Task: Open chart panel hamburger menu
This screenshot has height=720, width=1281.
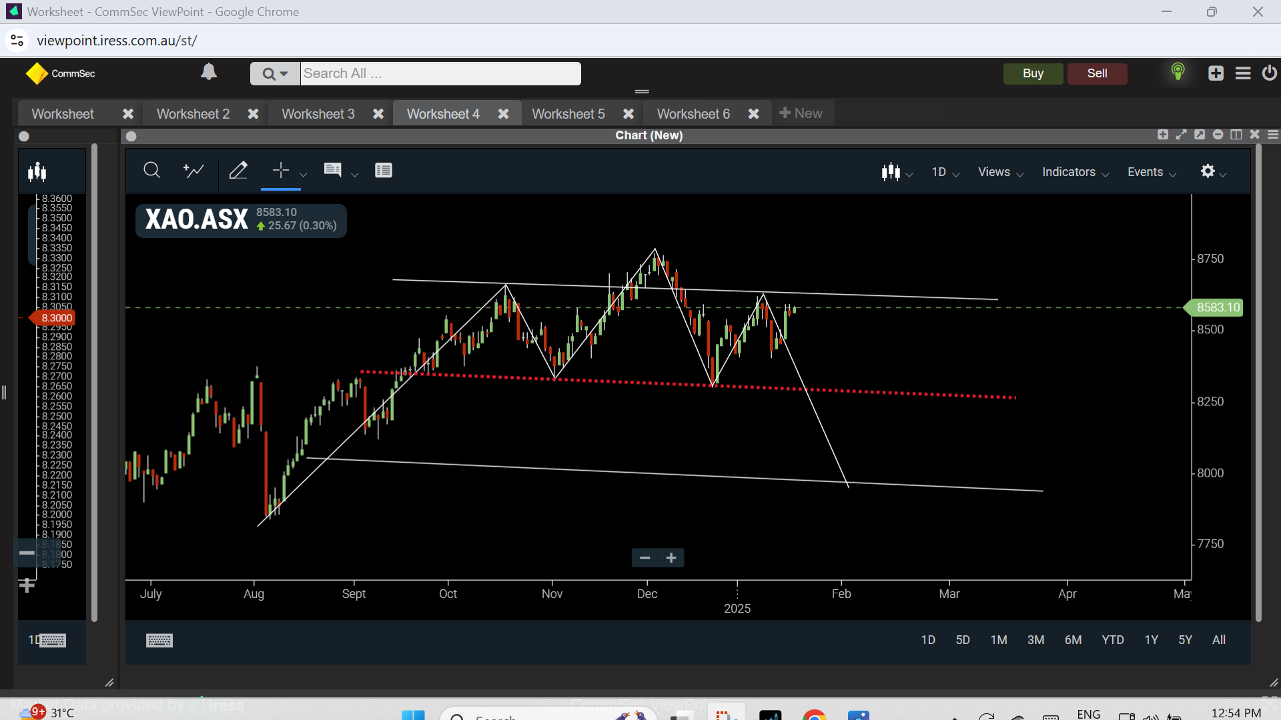Action: [1273, 135]
